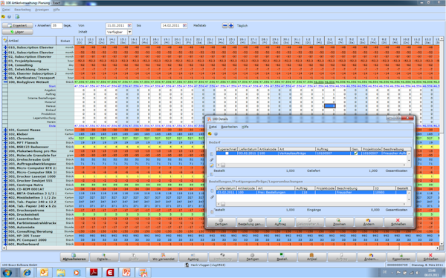Click the attachment paperclip icon beside Bedarf table
The image size is (446, 278).
click(x=212, y=159)
